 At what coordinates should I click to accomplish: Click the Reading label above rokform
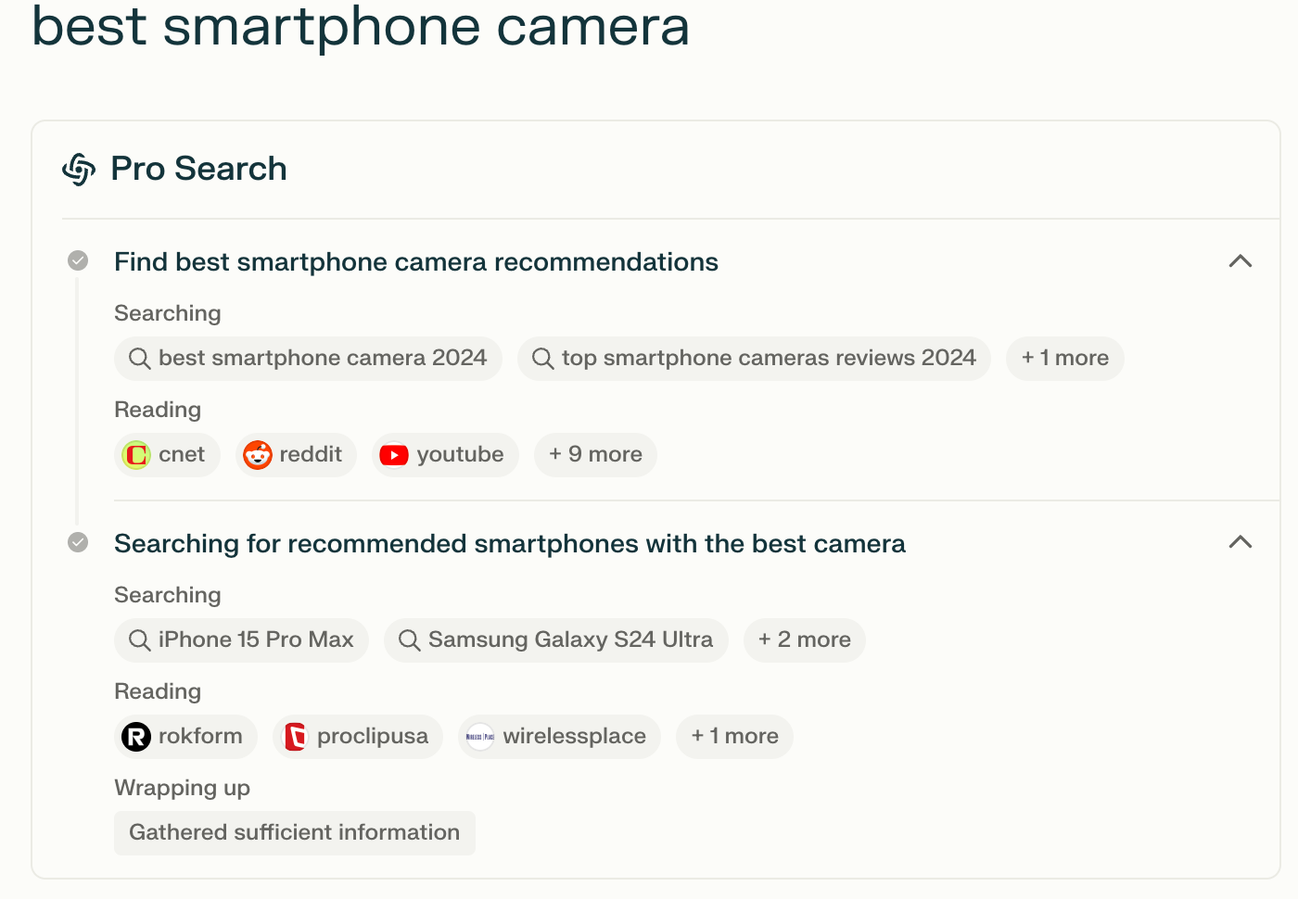(158, 691)
